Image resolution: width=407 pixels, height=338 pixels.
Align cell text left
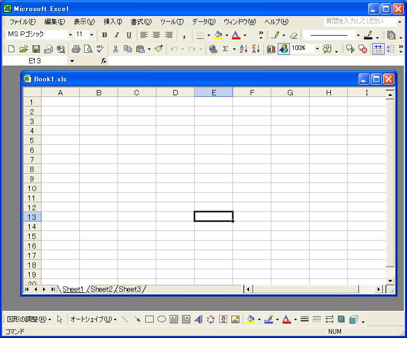(x=144, y=35)
